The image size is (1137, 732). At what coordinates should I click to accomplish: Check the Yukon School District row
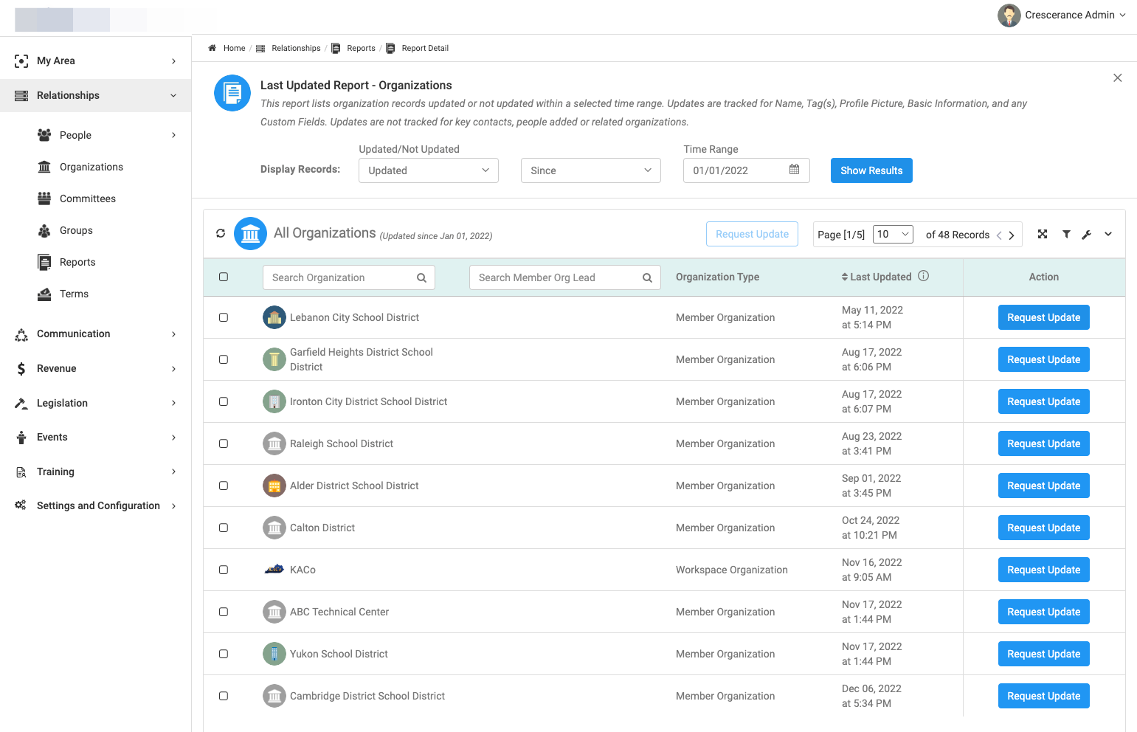click(x=224, y=654)
